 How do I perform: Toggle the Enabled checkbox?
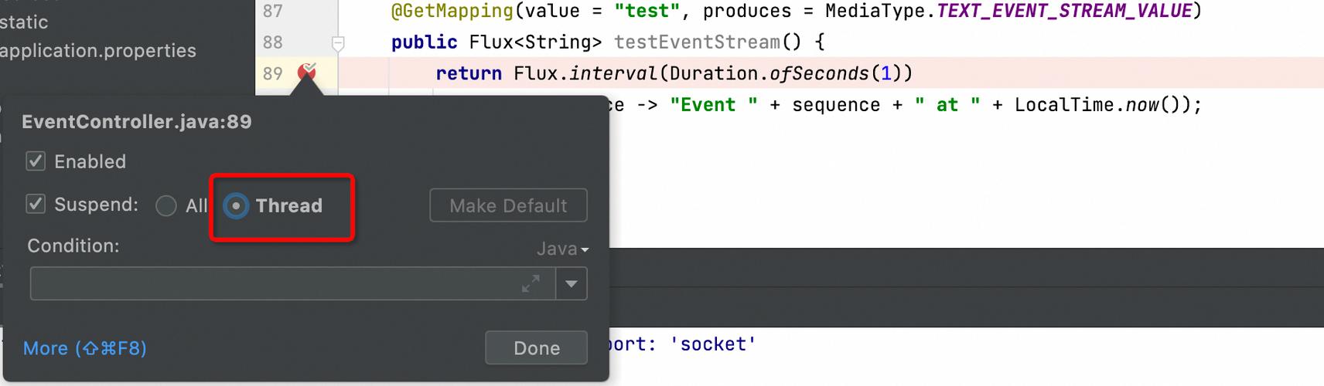click(36, 161)
